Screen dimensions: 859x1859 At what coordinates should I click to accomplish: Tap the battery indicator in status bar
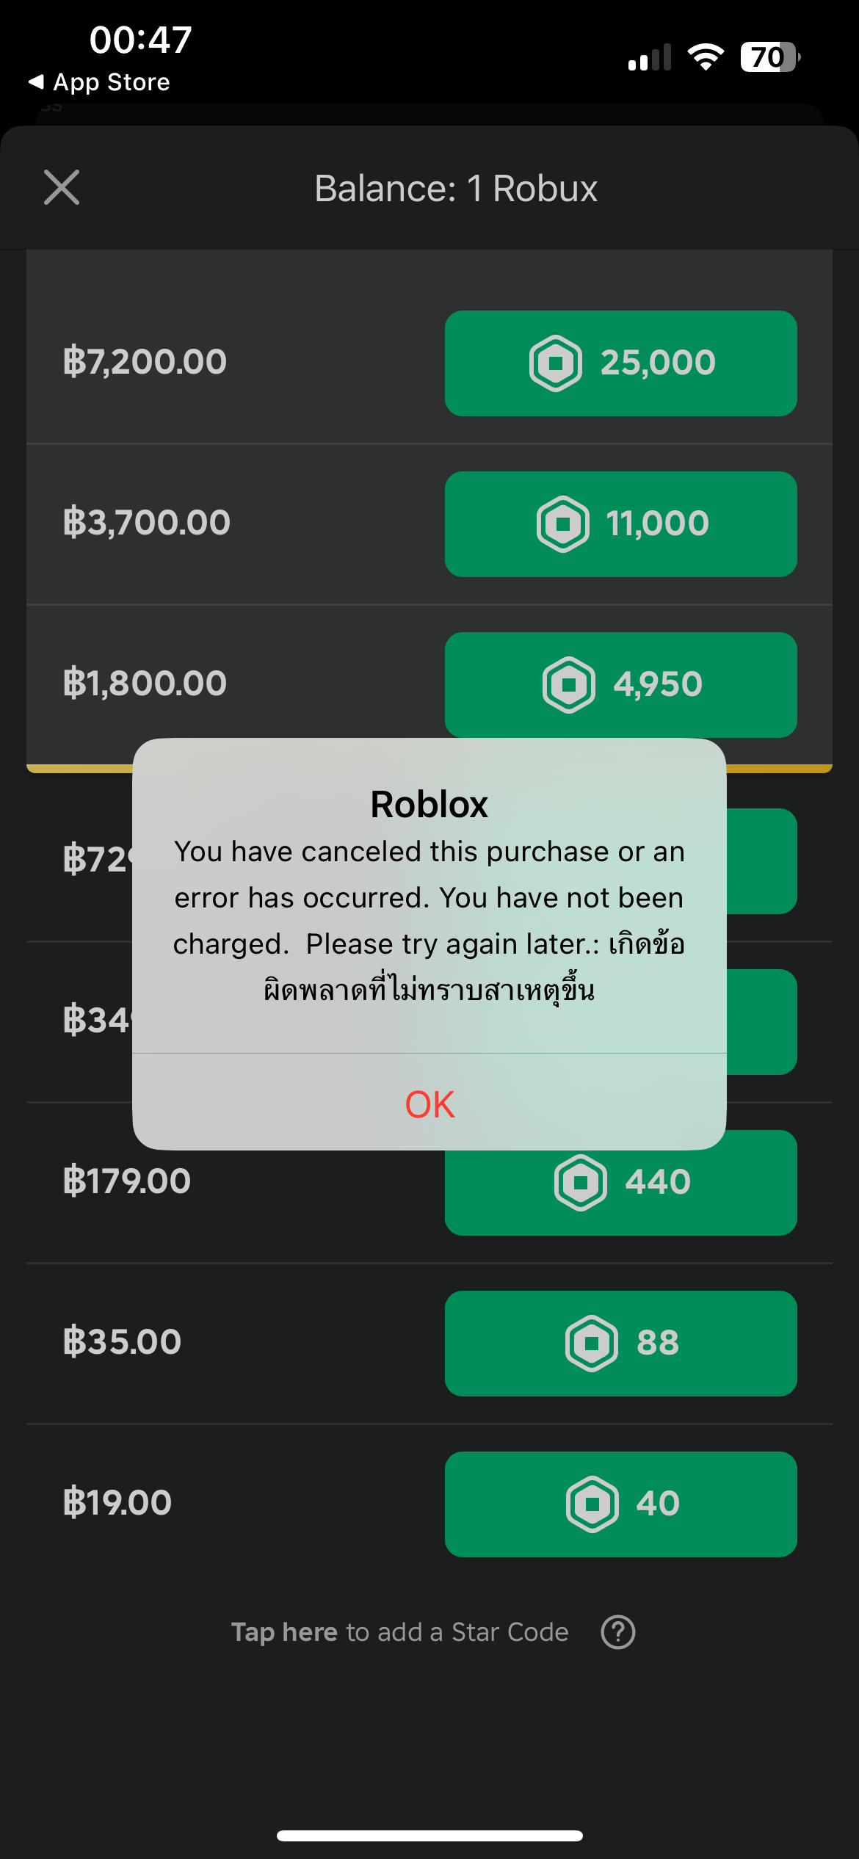[769, 57]
